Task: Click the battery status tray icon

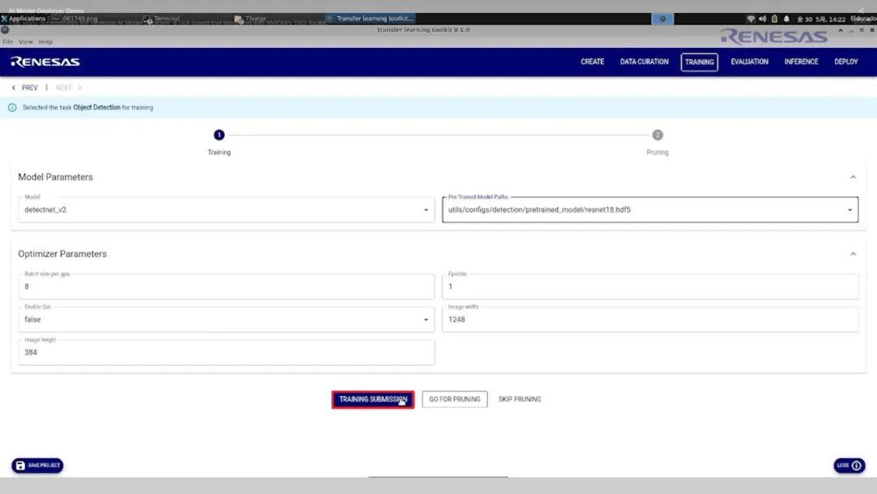Action: (x=774, y=19)
